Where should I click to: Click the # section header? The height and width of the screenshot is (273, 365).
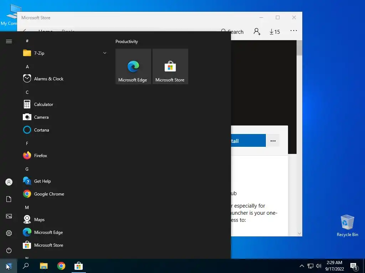tap(27, 41)
